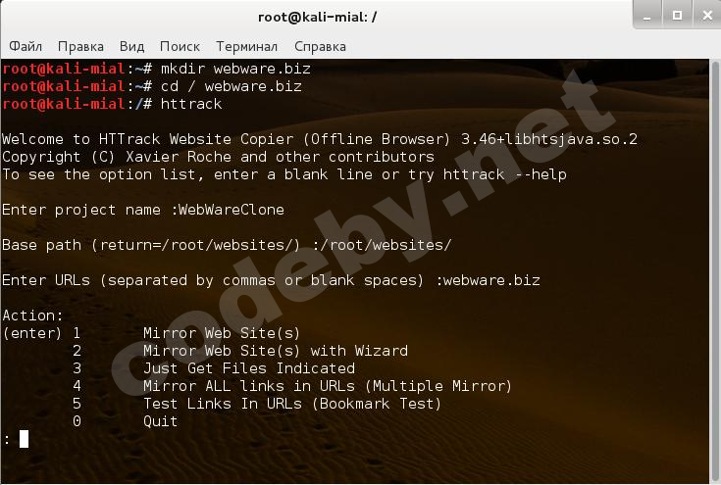The image size is (721, 485).
Task: Open the Правка menu
Action: click(80, 46)
